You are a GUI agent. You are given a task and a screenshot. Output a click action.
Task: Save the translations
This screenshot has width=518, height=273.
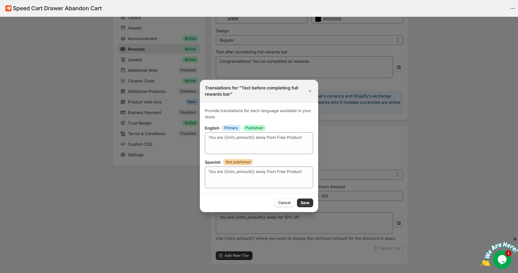coord(305,203)
